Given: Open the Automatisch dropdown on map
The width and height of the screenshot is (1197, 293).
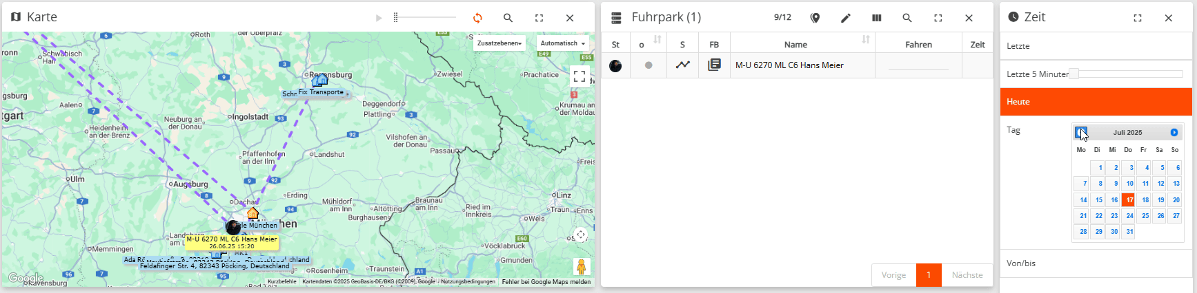Looking at the screenshot, I should pos(562,43).
